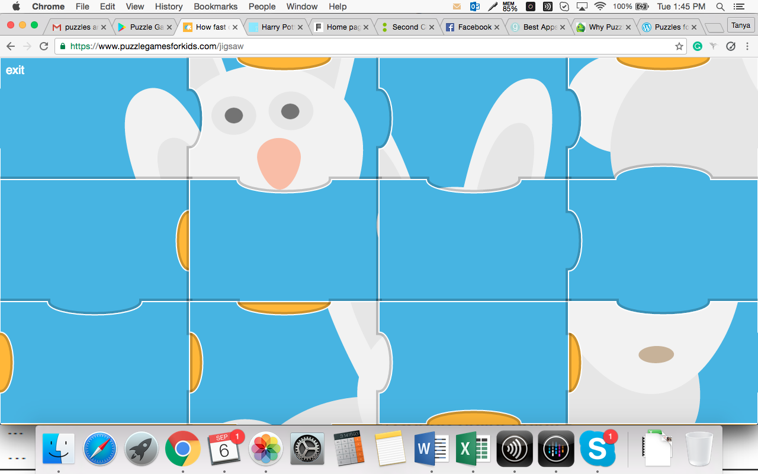Open the Grammarly extension icon

click(698, 46)
